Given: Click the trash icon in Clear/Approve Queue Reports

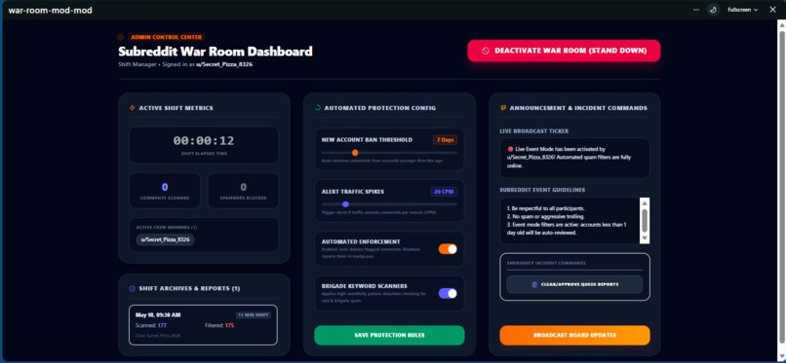Looking at the screenshot, I should point(534,284).
